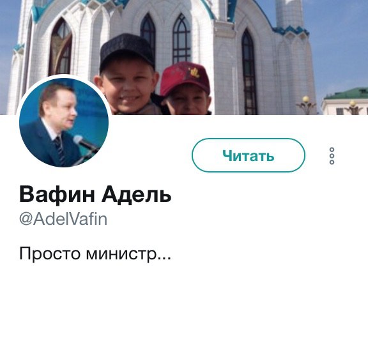Click the striped tie in the avatar
Image resolution: width=368 pixels, height=345 pixels.
tap(59, 150)
